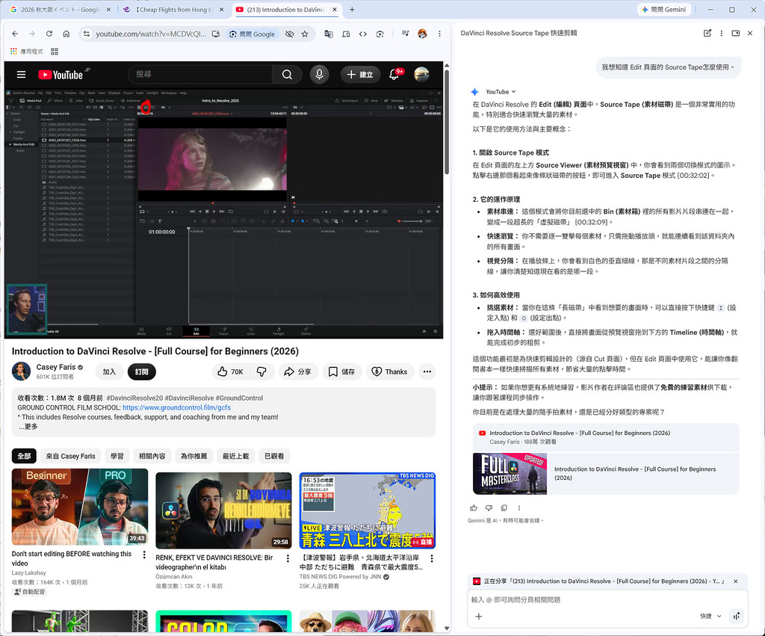Open the TBS NEWS earthquake video thumbnail
The height and width of the screenshot is (636, 765).
[366, 508]
